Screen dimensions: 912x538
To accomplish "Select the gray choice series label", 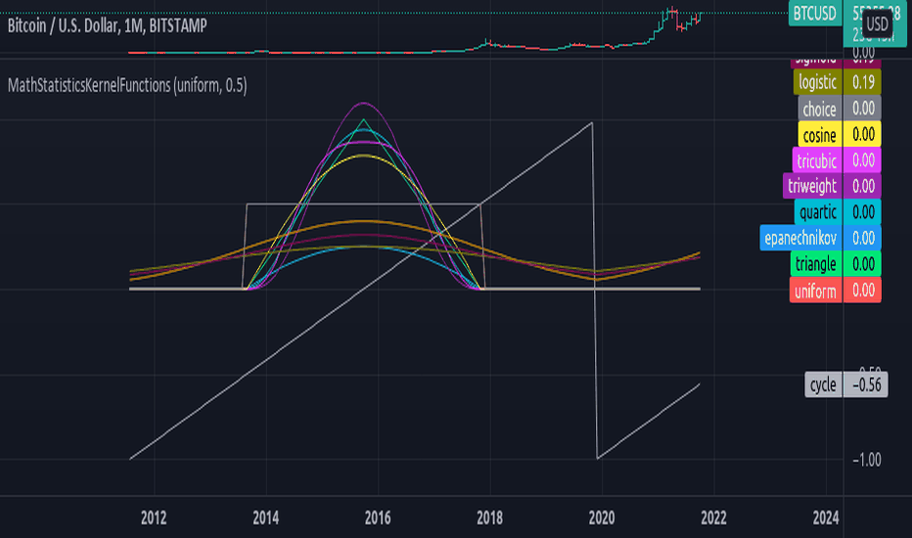I will [819, 109].
